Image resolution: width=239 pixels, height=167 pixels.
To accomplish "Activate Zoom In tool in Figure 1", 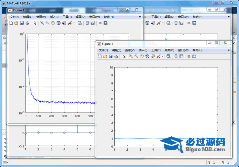I will (42, 23).
